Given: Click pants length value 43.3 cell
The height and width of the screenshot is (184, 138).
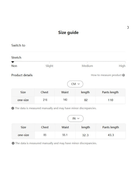Looking at the screenshot, I should [111, 135].
